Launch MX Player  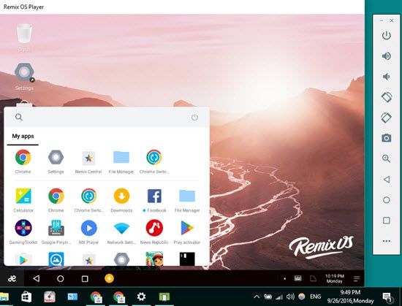point(88,232)
